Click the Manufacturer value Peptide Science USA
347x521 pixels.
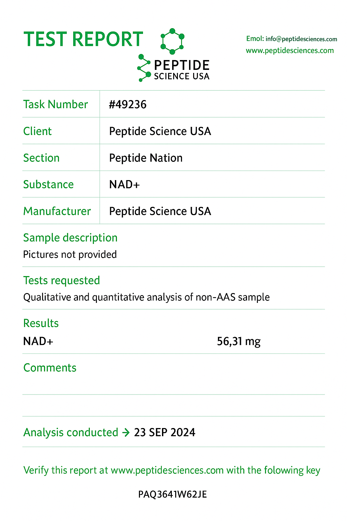coord(160,211)
